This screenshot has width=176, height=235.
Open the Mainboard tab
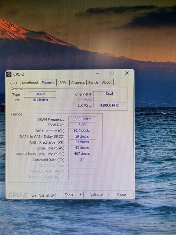pos(30,83)
